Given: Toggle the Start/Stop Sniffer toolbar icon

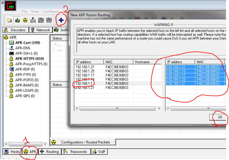Looking at the screenshot, I should point(17,20).
